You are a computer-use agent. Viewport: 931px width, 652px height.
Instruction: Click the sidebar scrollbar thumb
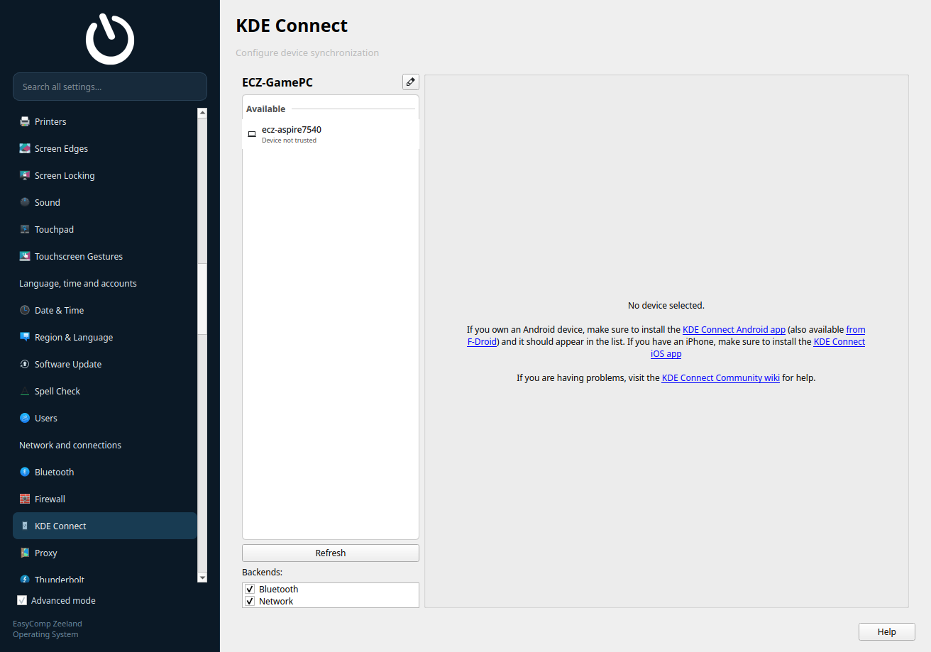[x=202, y=298]
